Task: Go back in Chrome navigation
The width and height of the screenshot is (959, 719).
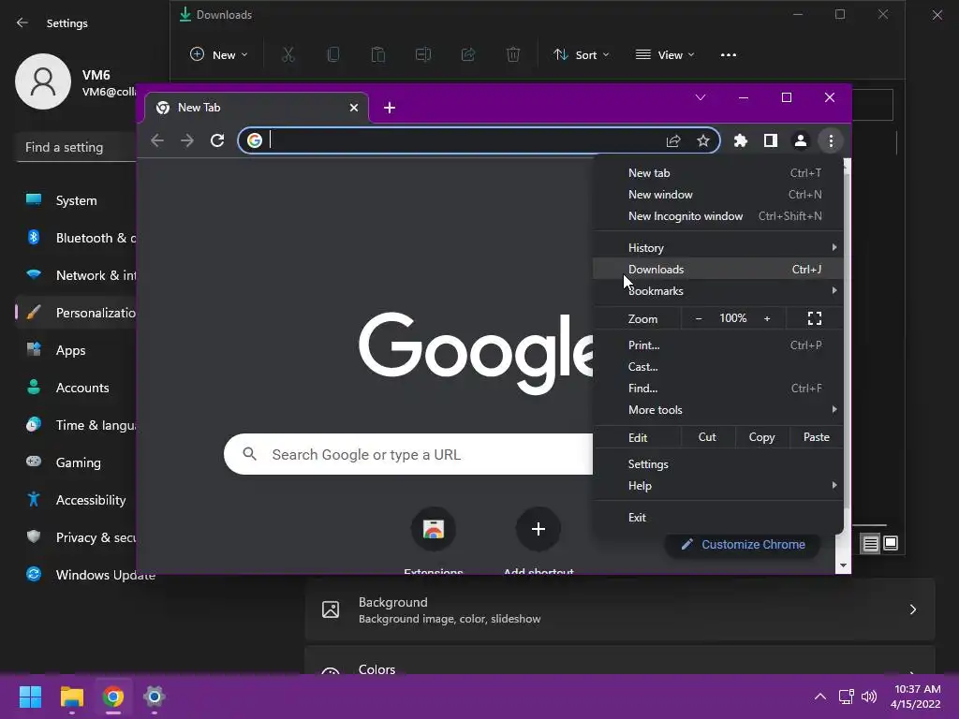Action: 157,140
